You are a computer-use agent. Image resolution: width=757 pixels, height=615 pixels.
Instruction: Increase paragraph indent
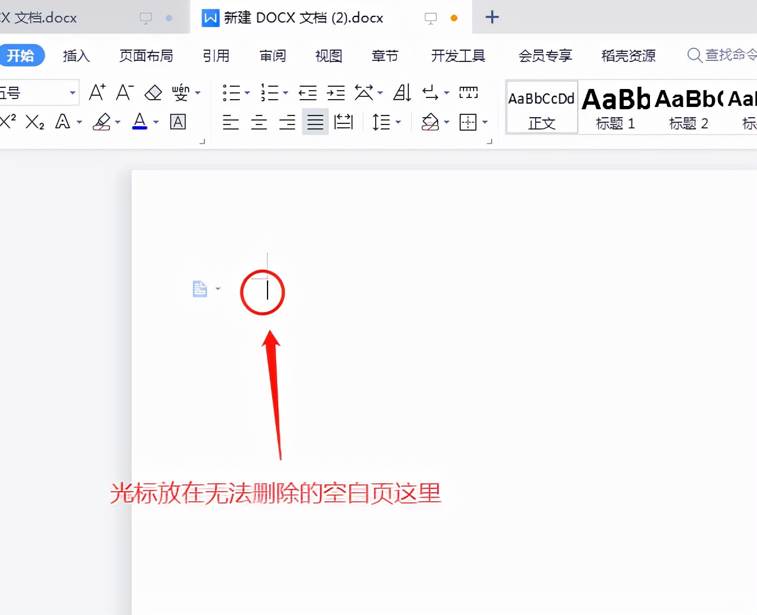click(336, 92)
